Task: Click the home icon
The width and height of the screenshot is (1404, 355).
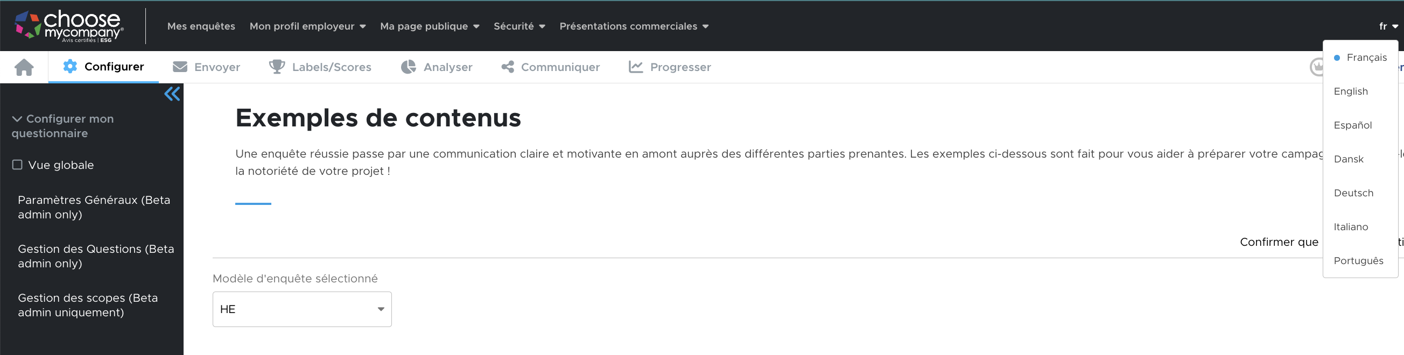Action: coord(24,67)
